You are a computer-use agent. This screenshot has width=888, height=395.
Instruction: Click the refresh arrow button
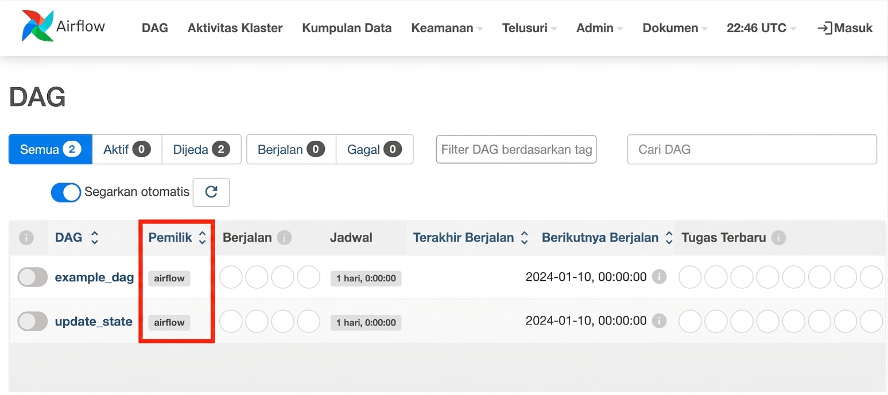(211, 192)
